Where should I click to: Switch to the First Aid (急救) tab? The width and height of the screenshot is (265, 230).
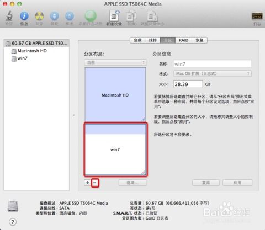point(137,40)
